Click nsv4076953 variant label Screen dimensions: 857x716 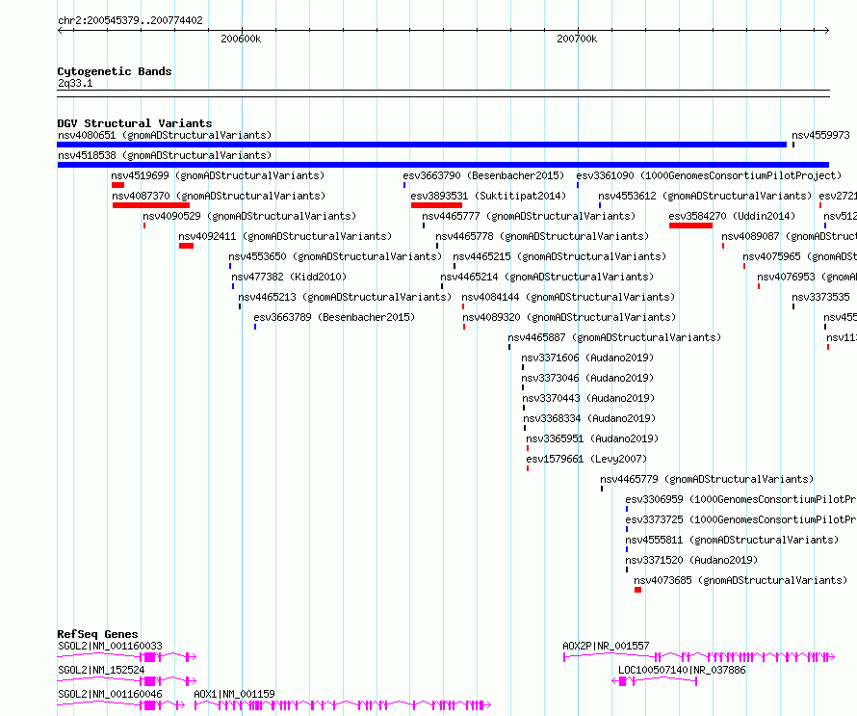(x=807, y=277)
